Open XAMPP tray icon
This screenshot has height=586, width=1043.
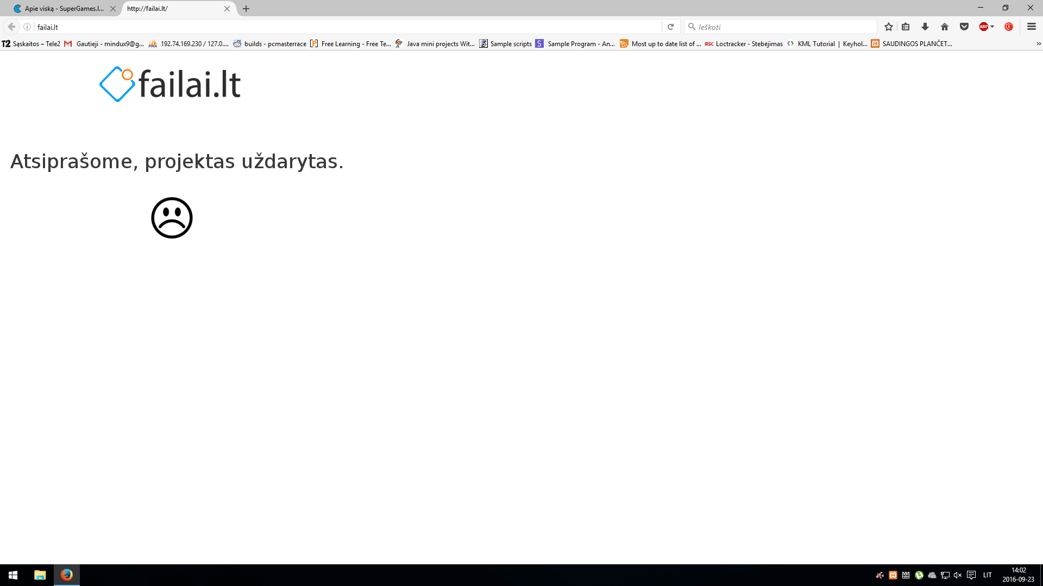(893, 575)
